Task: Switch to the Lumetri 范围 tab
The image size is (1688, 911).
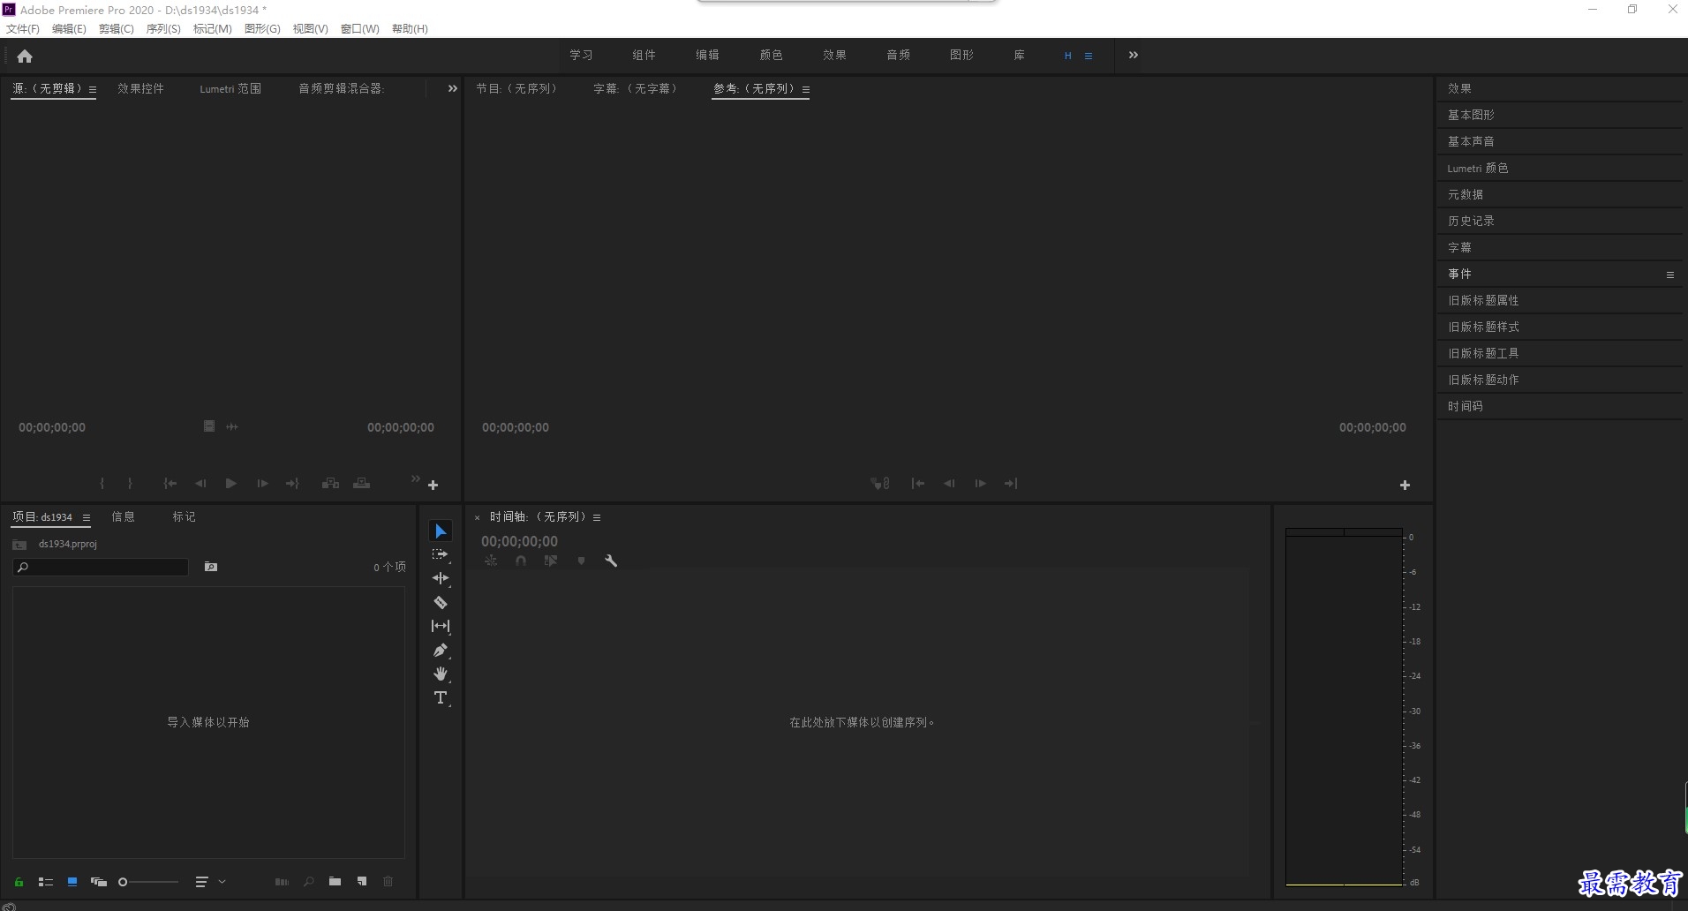Action: [x=230, y=88]
